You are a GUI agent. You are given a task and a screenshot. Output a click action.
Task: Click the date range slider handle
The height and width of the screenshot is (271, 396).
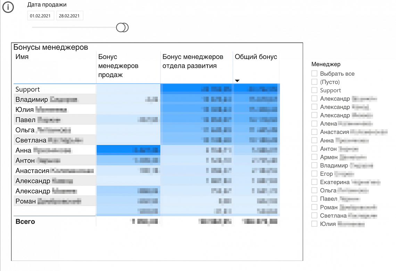(122, 27)
